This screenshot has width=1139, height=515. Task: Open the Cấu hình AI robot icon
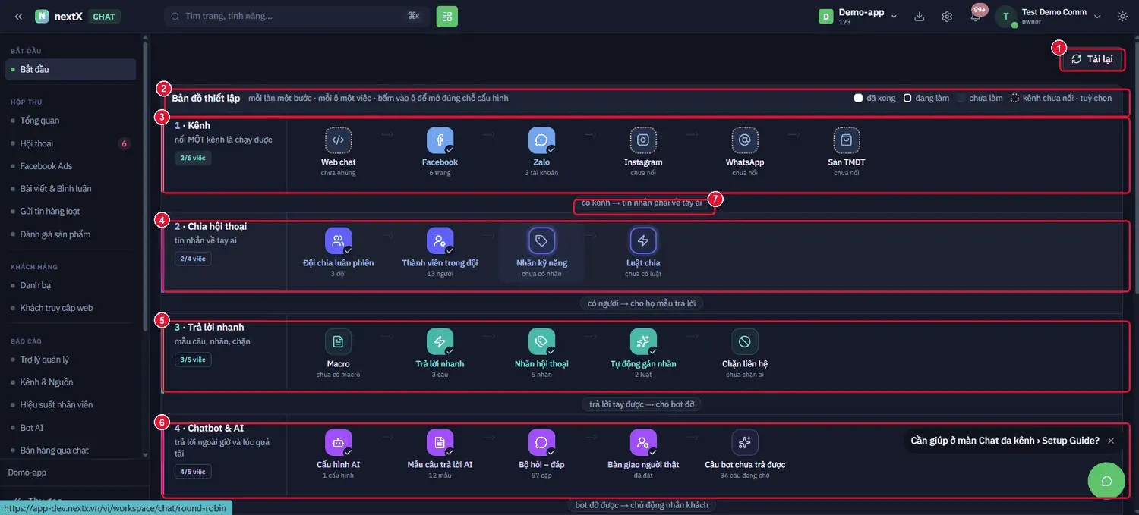point(338,443)
